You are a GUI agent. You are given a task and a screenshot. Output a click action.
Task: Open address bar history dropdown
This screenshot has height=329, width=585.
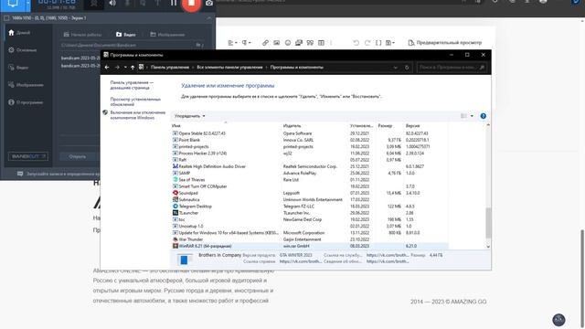(396, 68)
